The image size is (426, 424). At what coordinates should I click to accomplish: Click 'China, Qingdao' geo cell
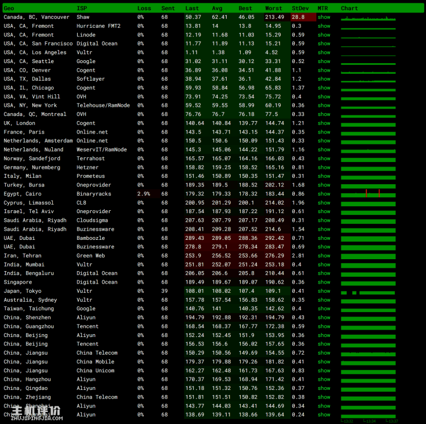point(26,388)
